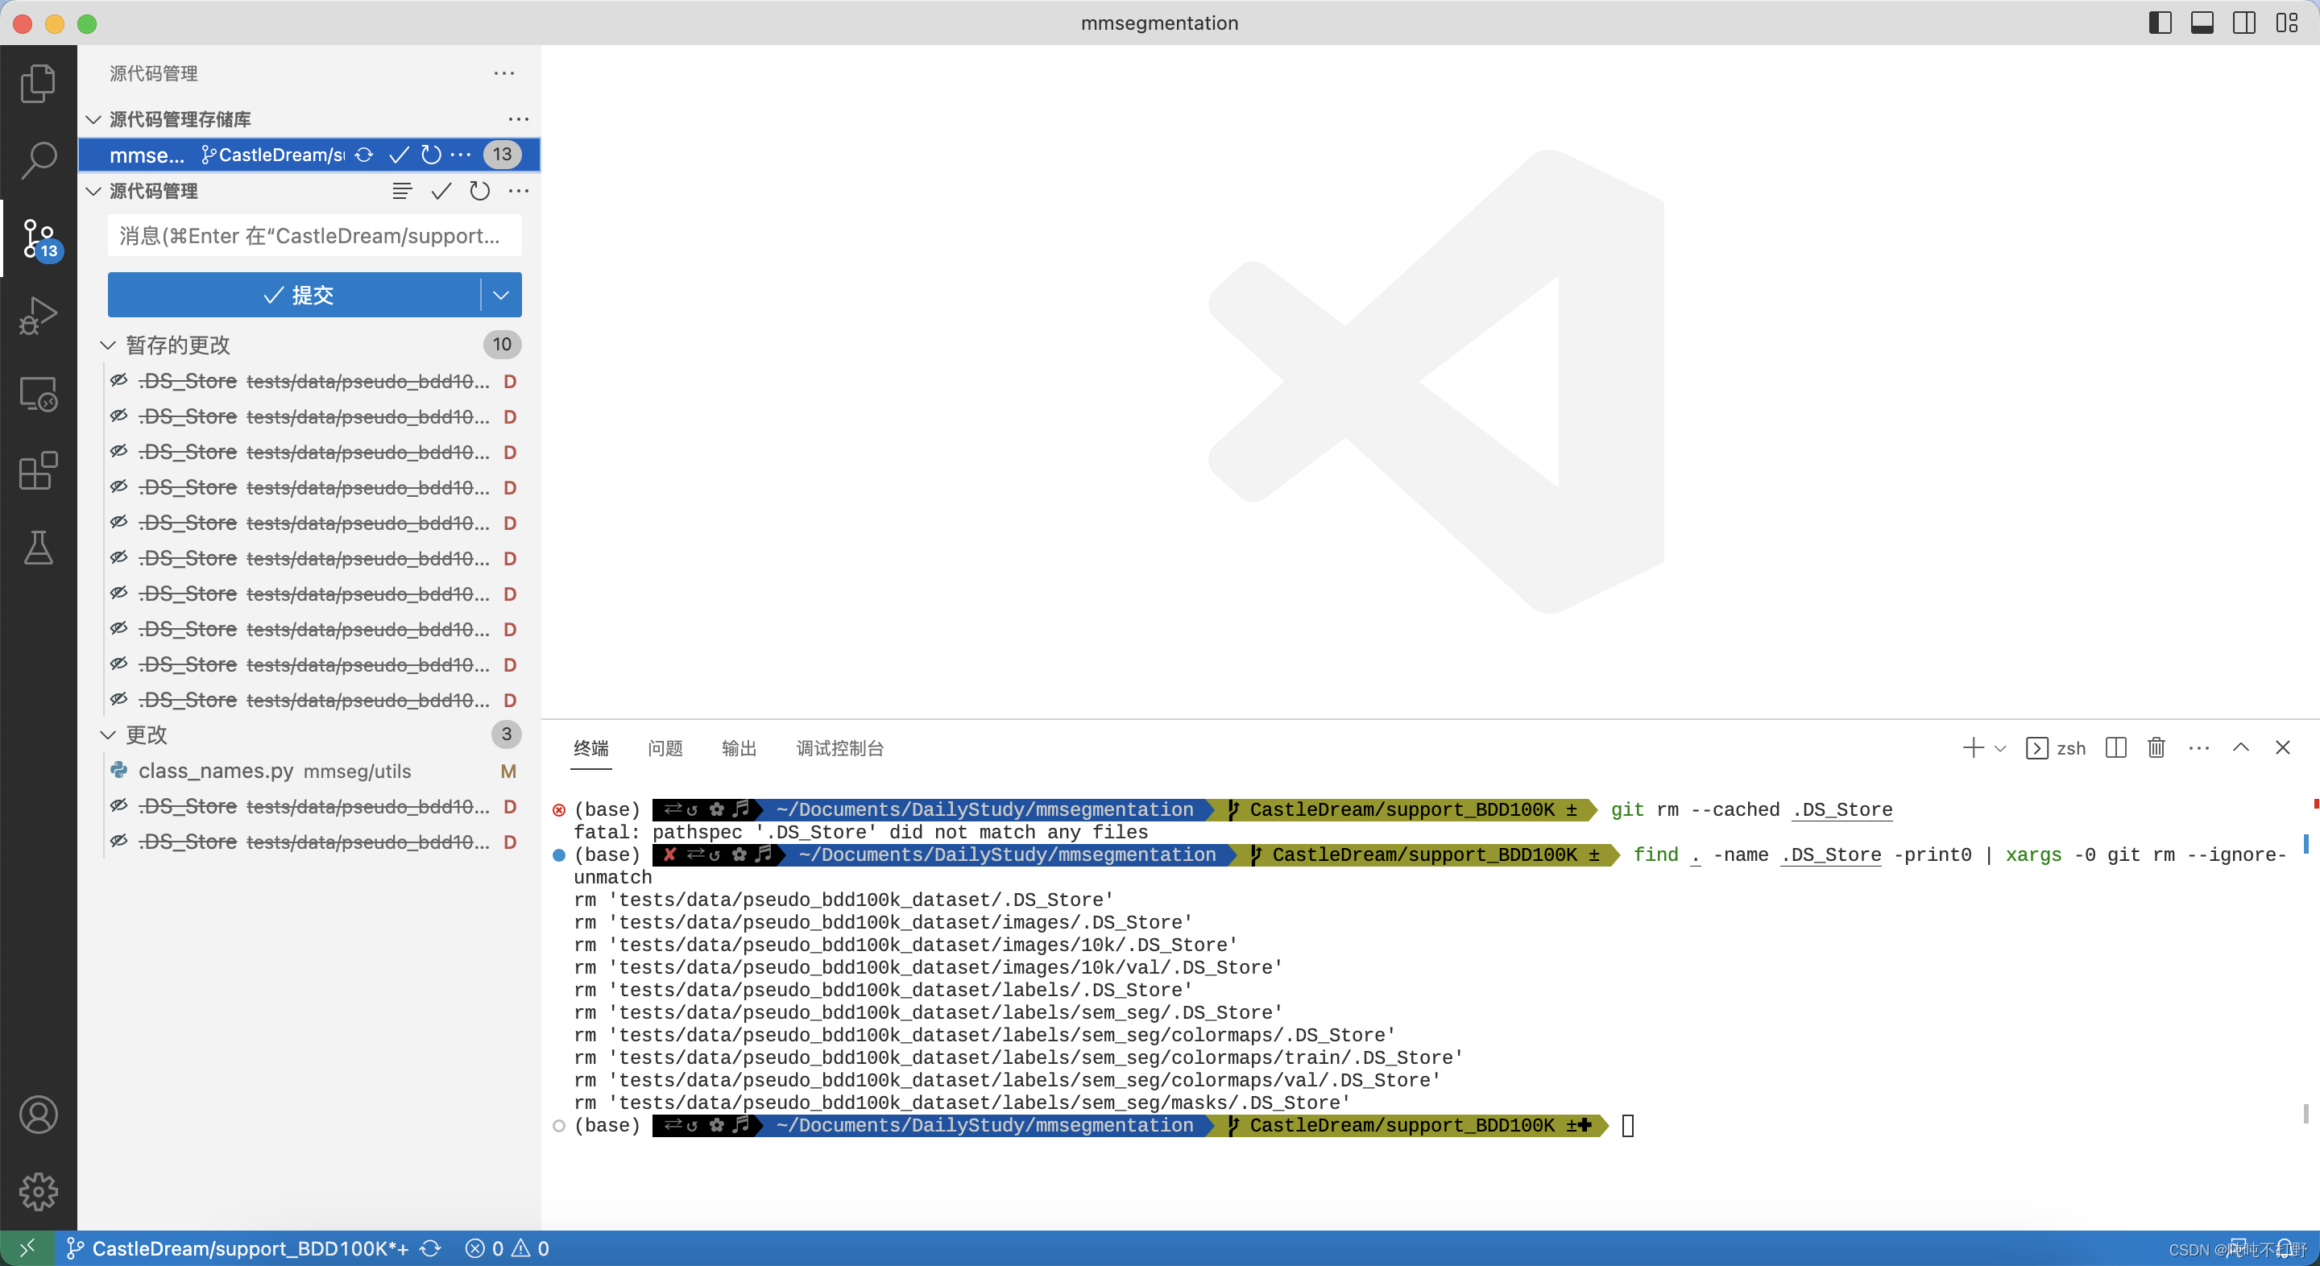The image size is (2320, 1266).
Task: Toggle the primary sidebar visibility
Action: tap(2160, 23)
